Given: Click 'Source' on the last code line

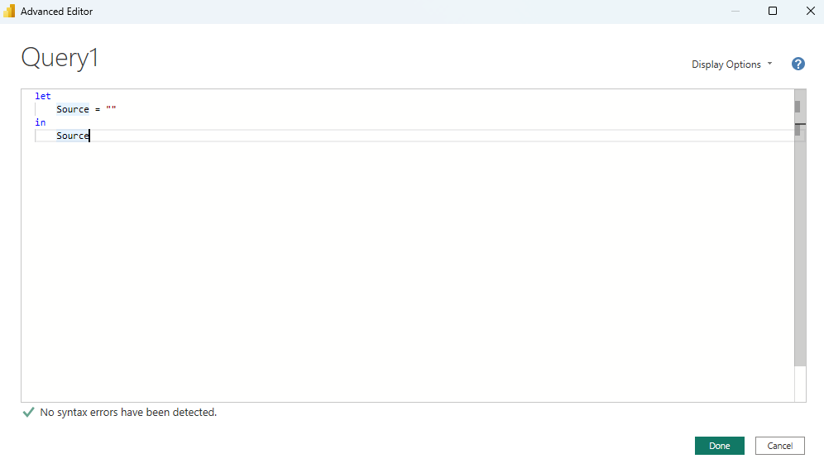Looking at the screenshot, I should (x=72, y=136).
